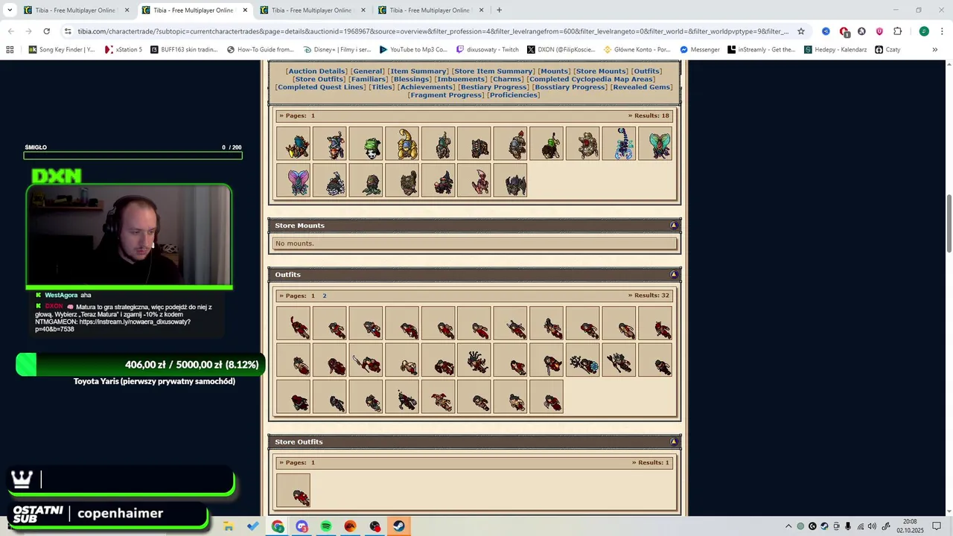Viewport: 953px width, 536px height.
Task: Collapse the Store Mounts section arrow
Action: click(x=674, y=225)
